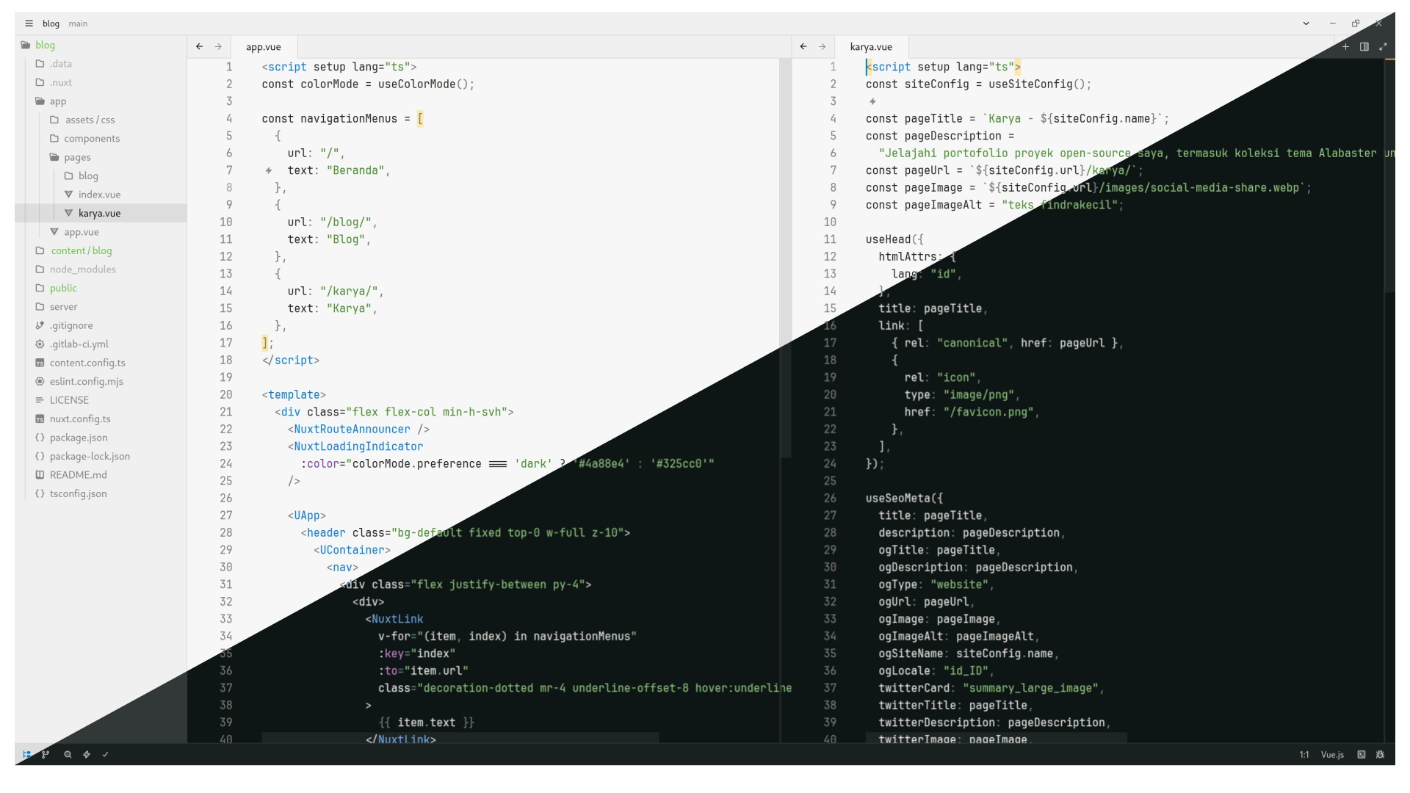Open the project panel icon in status bar
Screen dimensions: 1410x793
tap(26, 754)
